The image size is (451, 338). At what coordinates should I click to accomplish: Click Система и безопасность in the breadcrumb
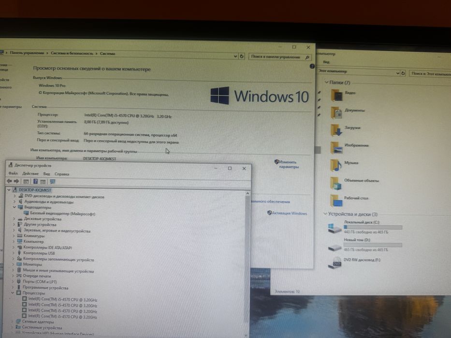click(72, 53)
